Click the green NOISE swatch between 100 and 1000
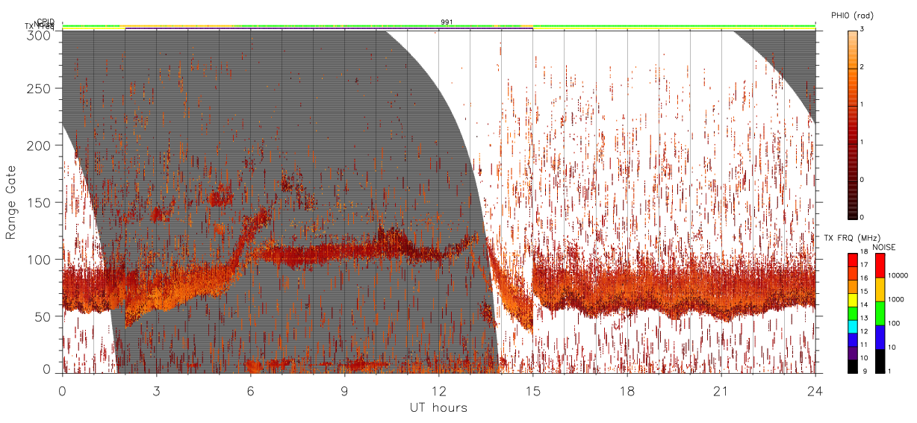This screenshot has height=423, width=917. tap(880, 313)
